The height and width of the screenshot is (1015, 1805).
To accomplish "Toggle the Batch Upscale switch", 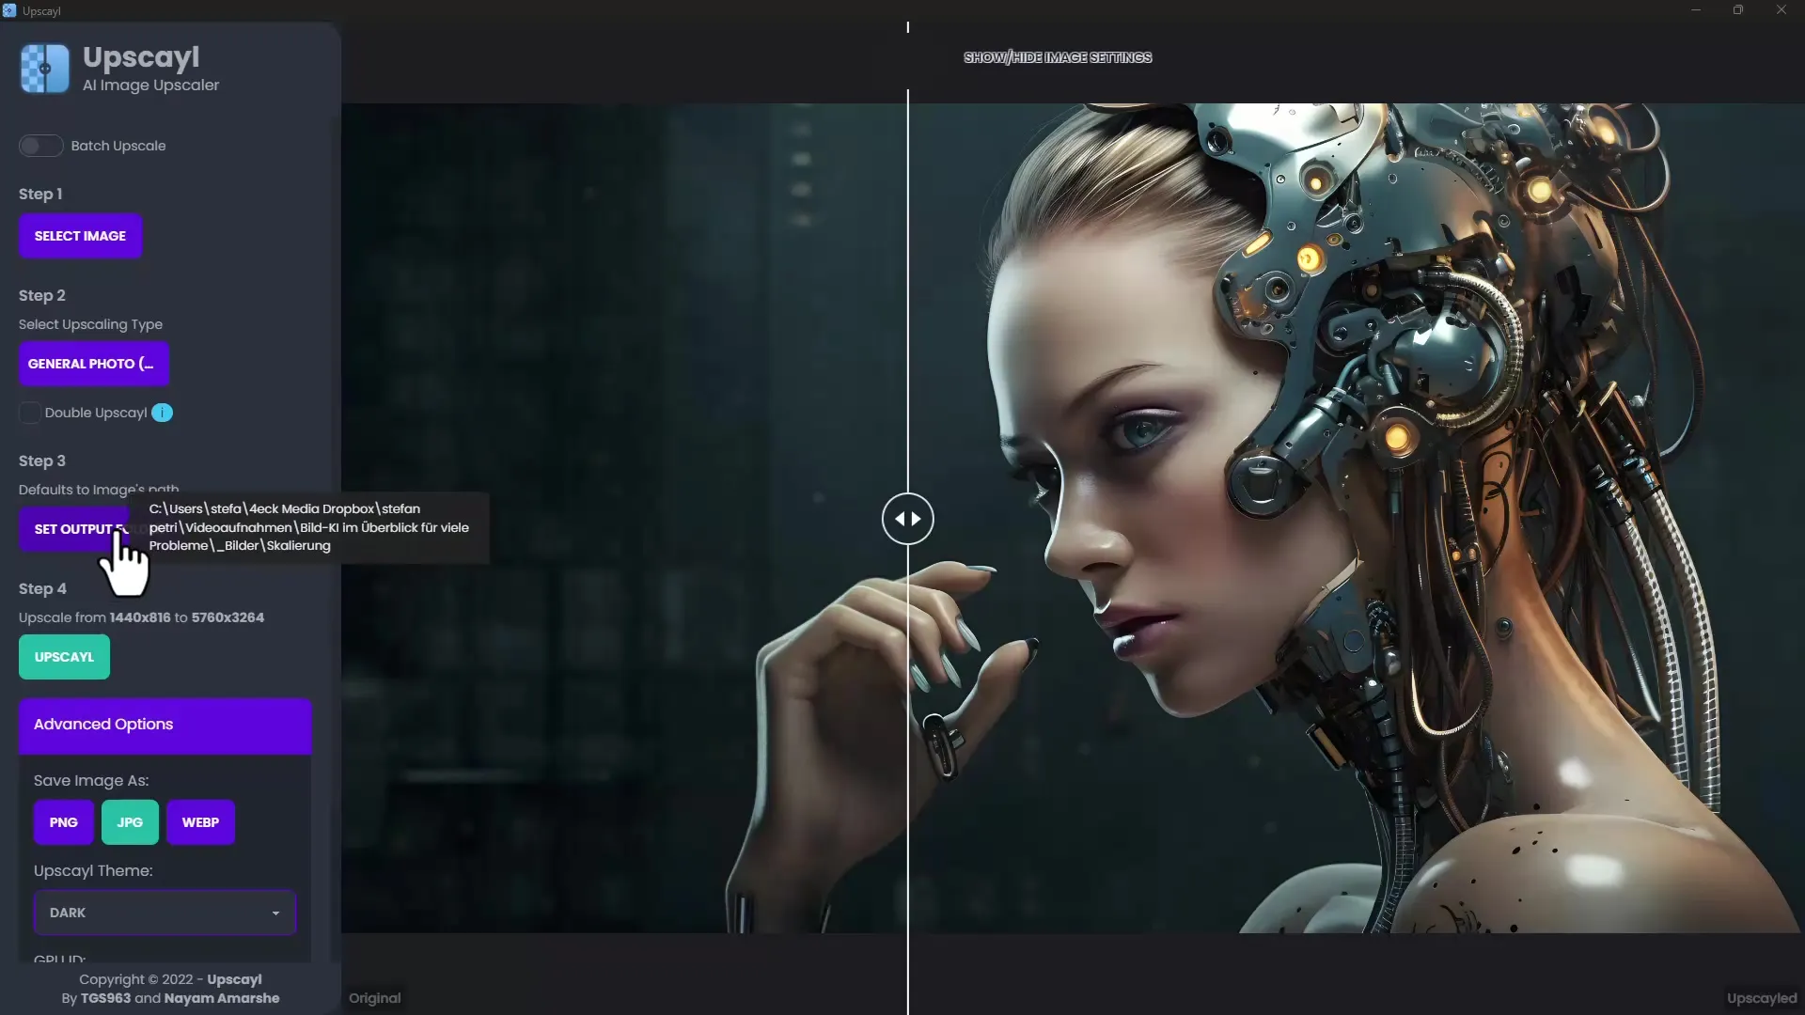I will click(39, 145).
